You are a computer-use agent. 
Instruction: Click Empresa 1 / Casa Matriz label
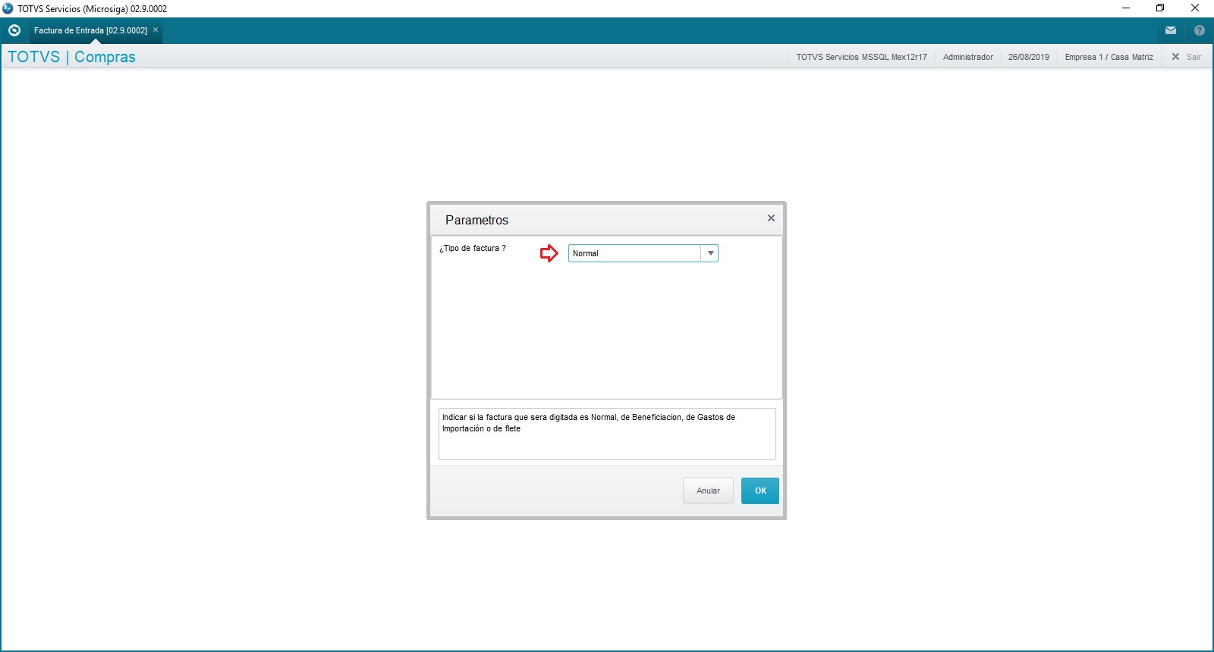click(x=1109, y=57)
